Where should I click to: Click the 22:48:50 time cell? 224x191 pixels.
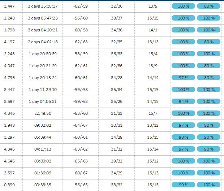[x=43, y=113]
